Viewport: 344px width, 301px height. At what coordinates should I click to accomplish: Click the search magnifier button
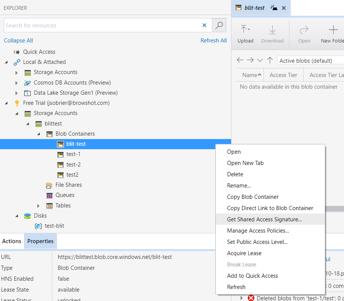219,26
